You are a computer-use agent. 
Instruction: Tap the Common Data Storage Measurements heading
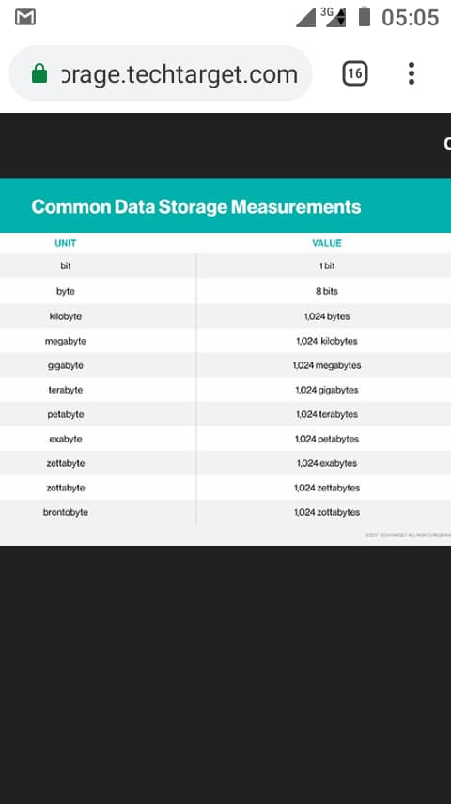196,206
